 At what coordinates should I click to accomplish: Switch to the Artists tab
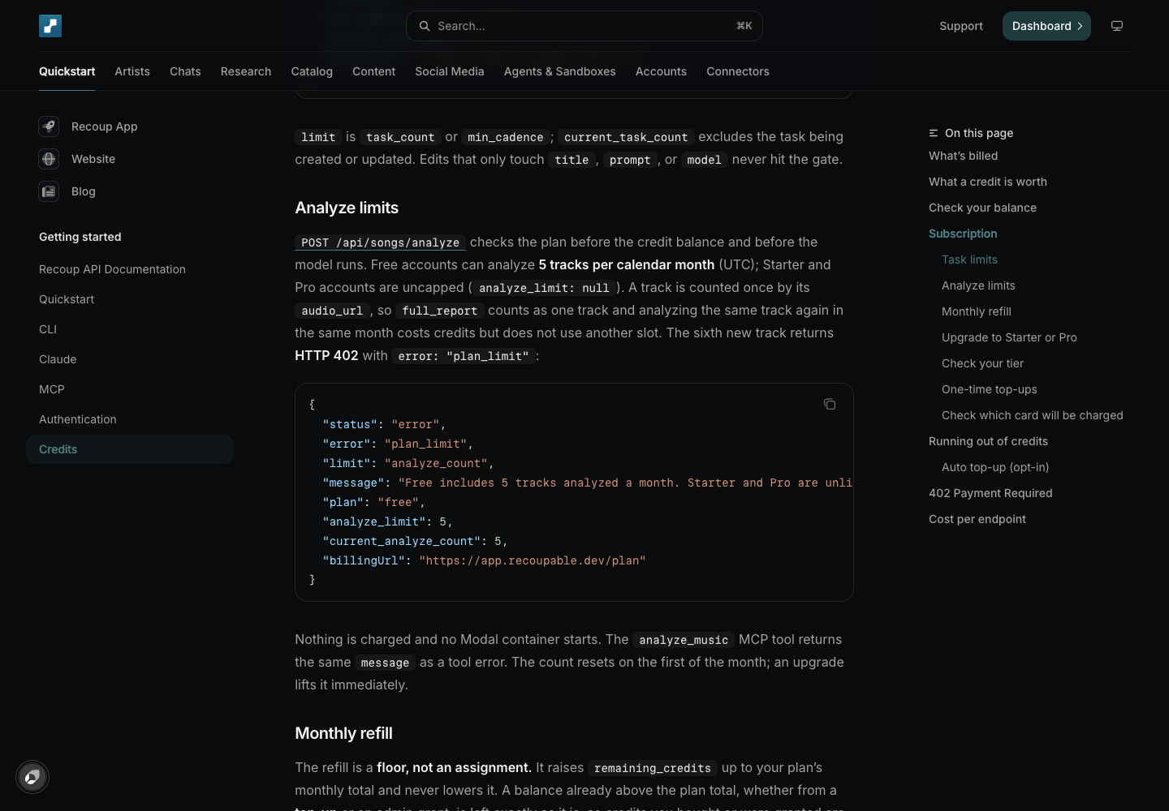(x=132, y=71)
